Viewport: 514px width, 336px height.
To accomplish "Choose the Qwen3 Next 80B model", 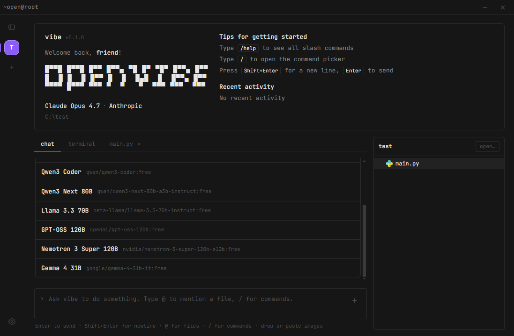I will [x=198, y=192].
